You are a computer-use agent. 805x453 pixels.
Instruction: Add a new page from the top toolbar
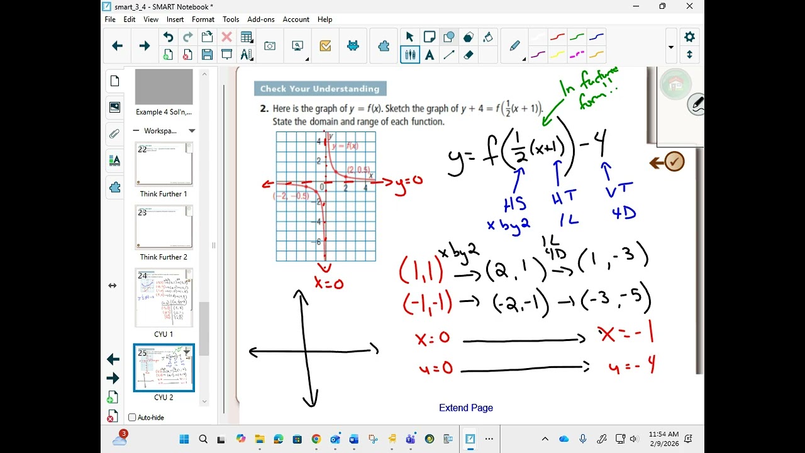point(168,55)
